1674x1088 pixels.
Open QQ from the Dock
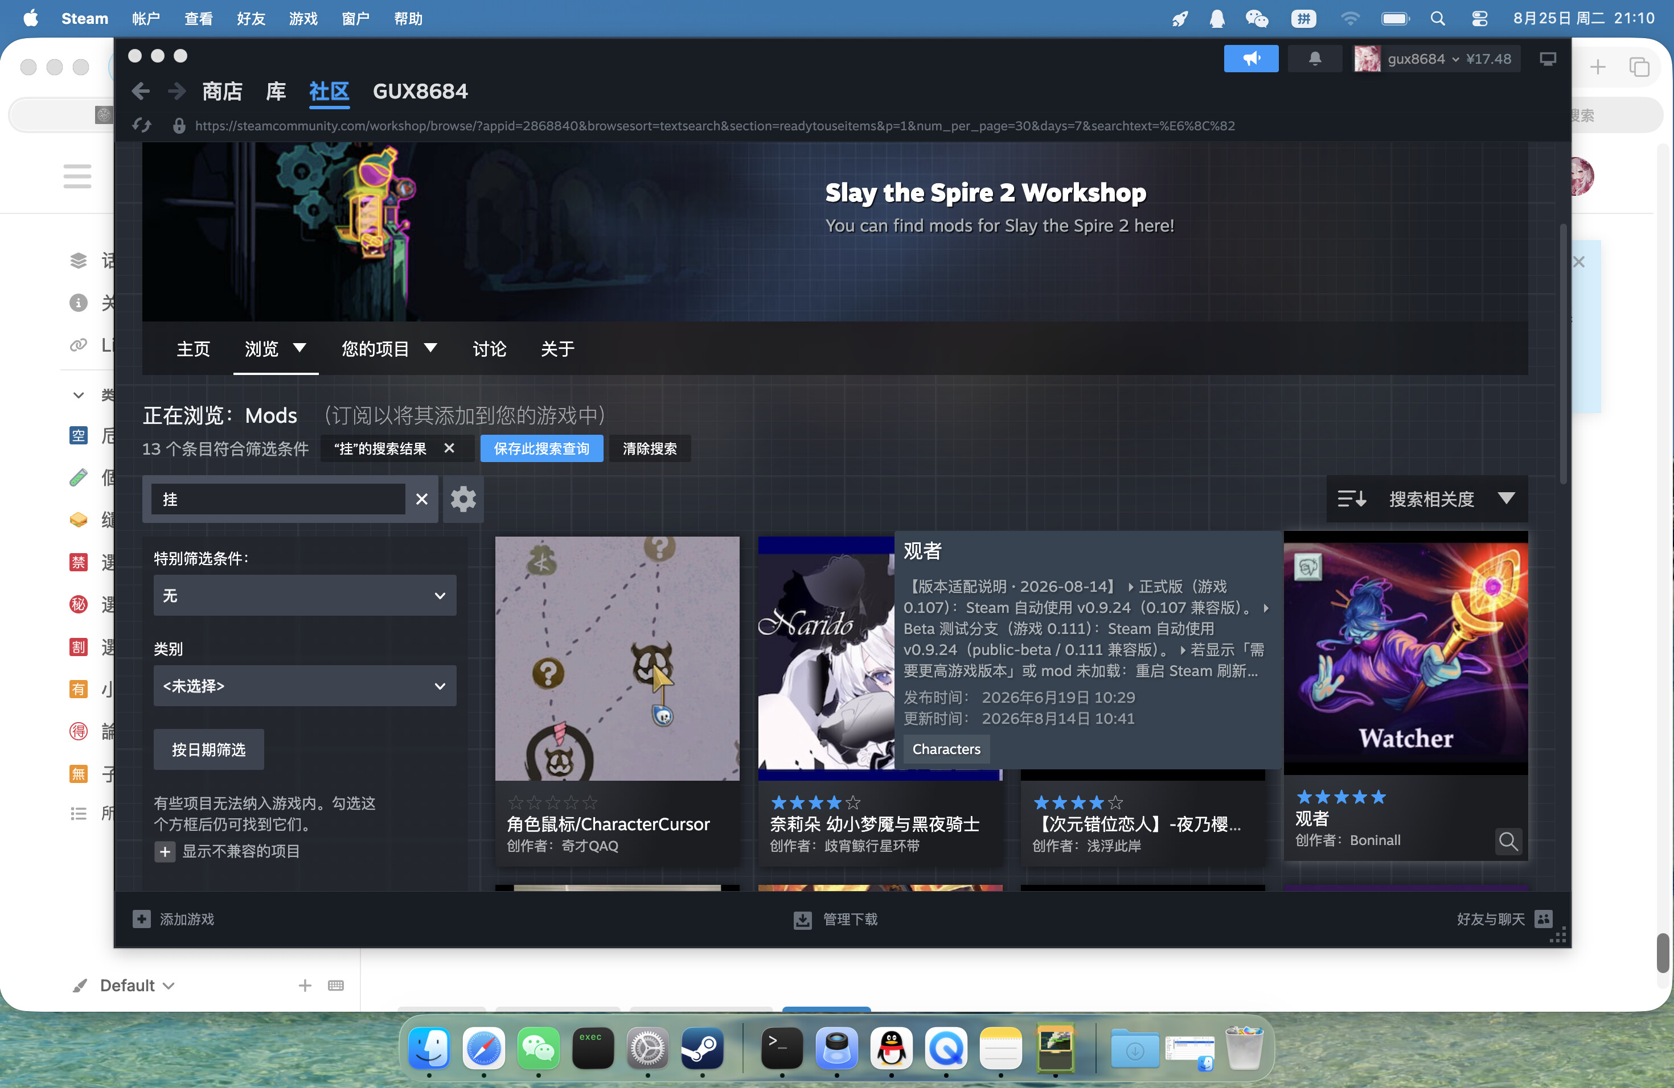(x=891, y=1049)
